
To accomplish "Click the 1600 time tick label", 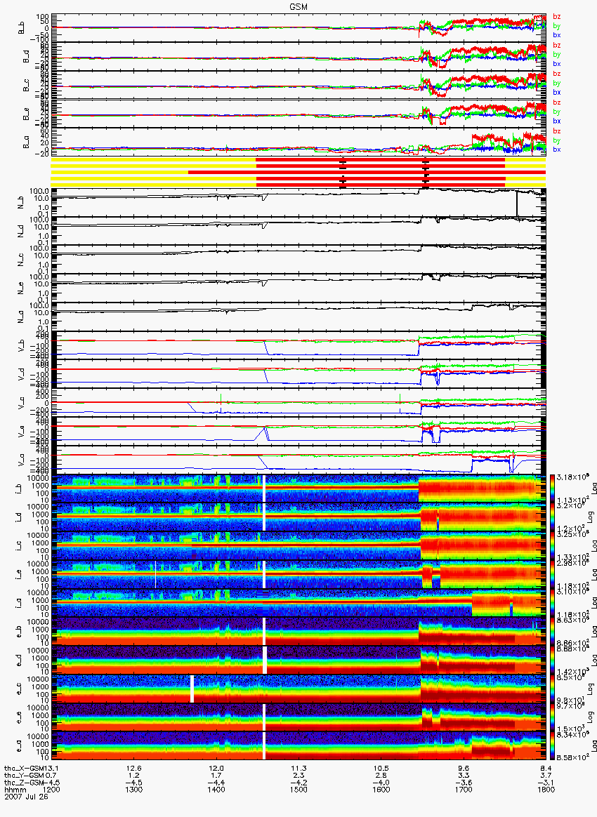I will (x=381, y=790).
